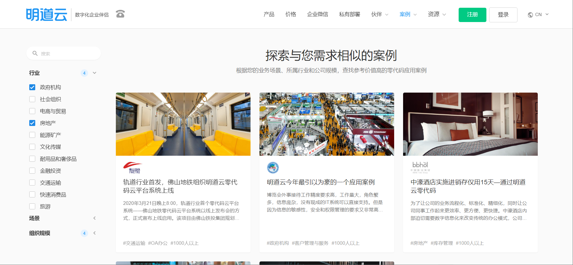Uncheck the 房地产 checkbox
Image resolution: width=573 pixels, height=265 pixels.
pyautogui.click(x=32, y=123)
